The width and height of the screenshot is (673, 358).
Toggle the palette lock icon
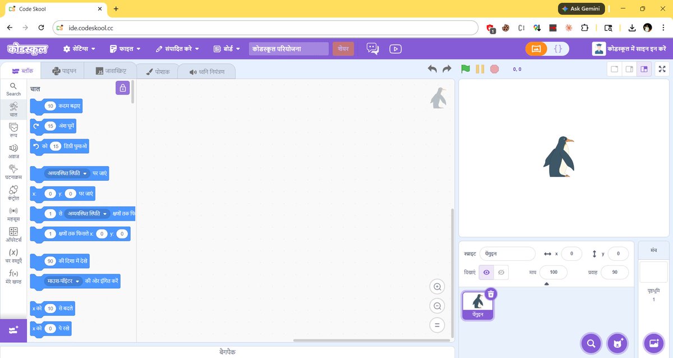123,88
